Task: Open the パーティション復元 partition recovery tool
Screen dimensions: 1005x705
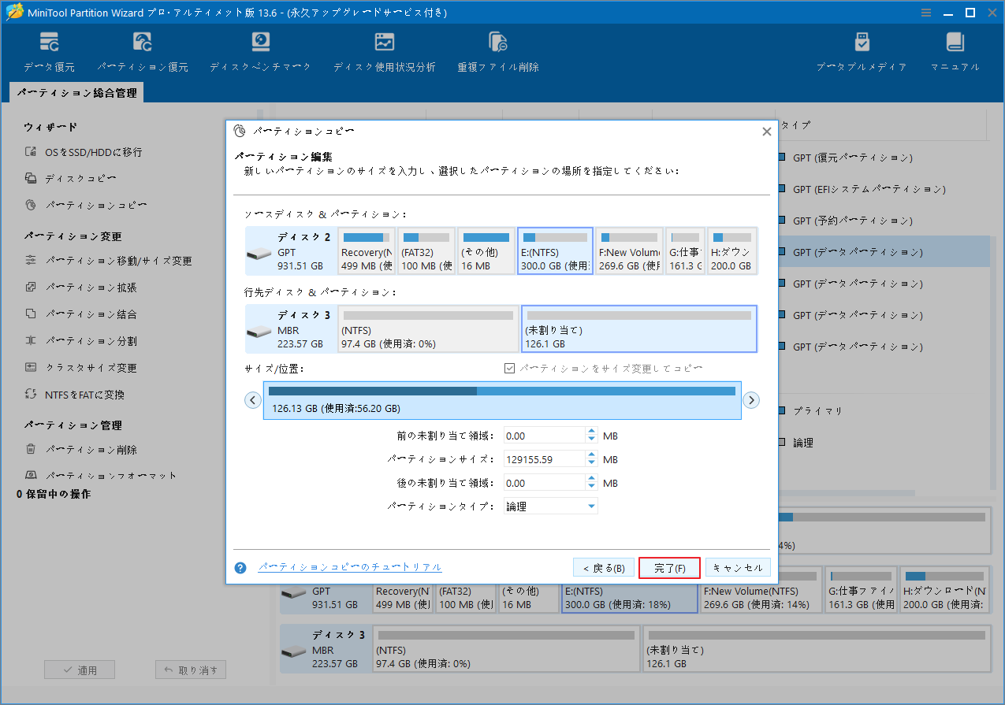Action: [143, 52]
